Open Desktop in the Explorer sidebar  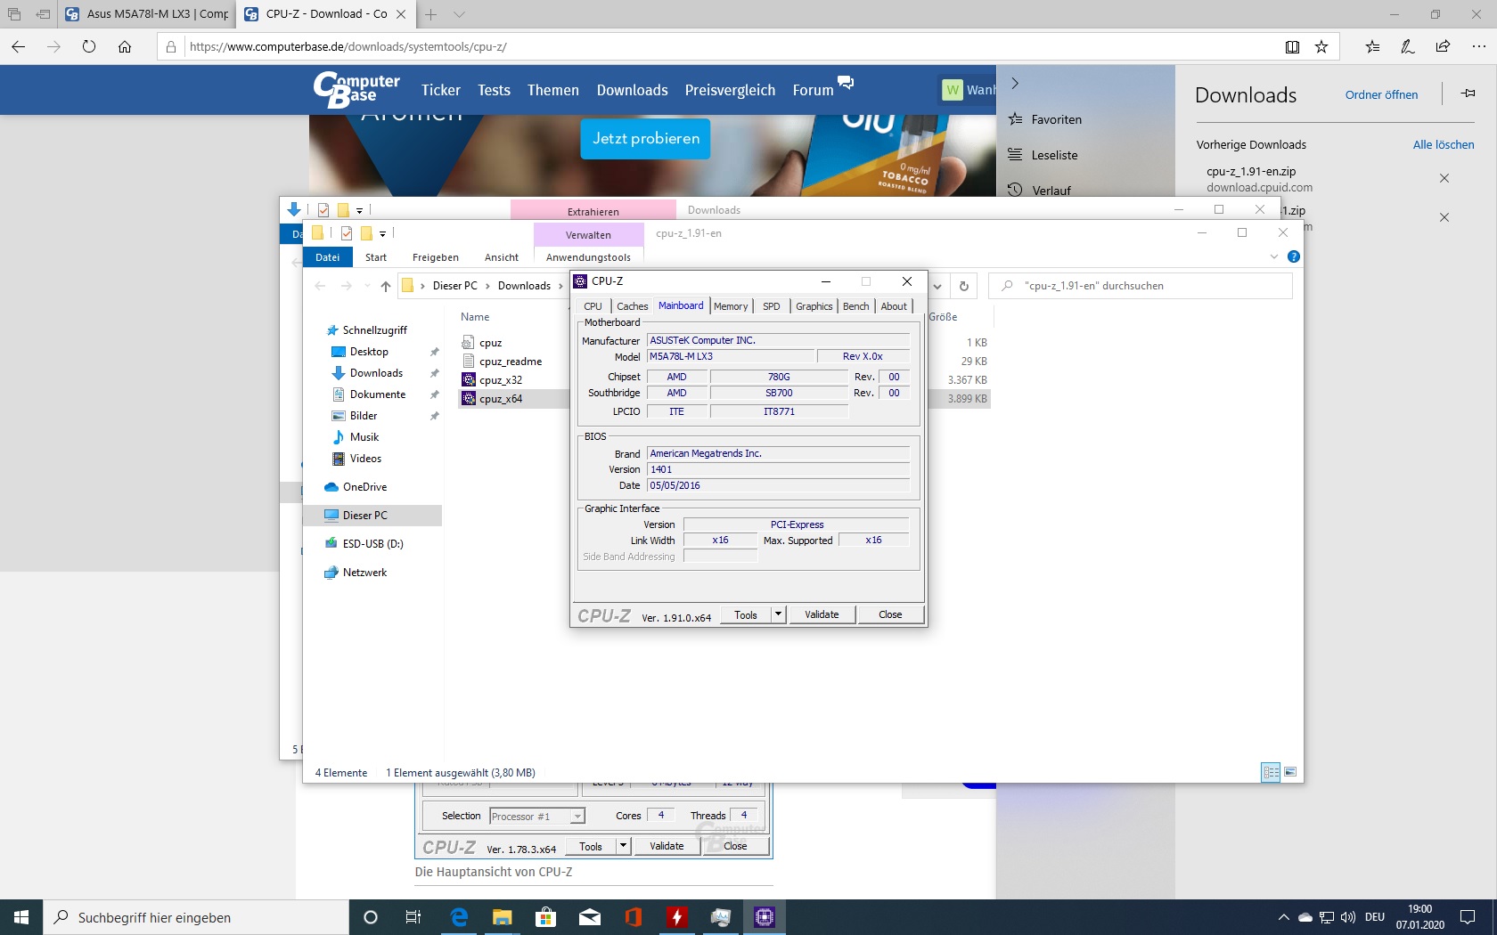tap(369, 352)
